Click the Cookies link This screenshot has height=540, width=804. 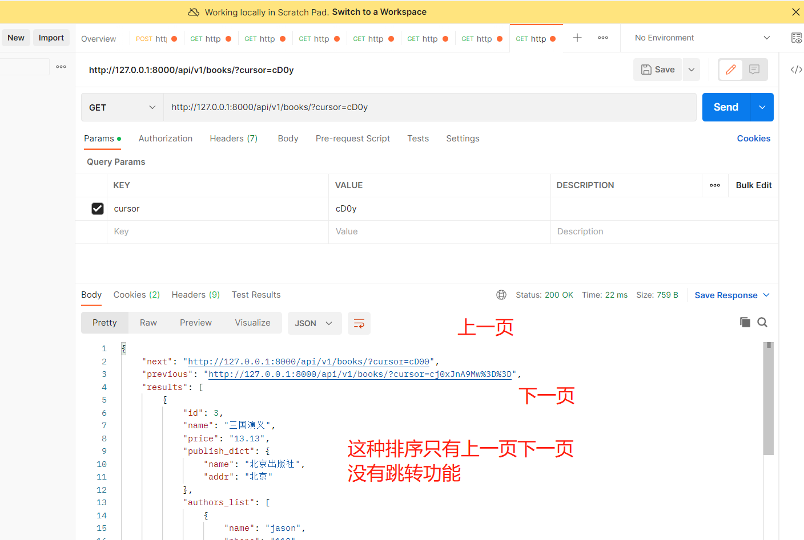click(753, 139)
